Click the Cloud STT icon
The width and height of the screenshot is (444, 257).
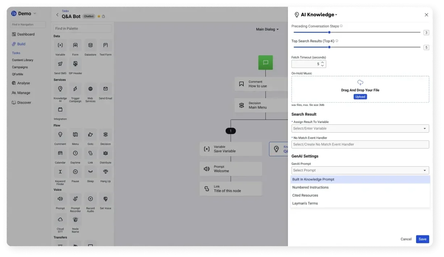[x=60, y=219]
